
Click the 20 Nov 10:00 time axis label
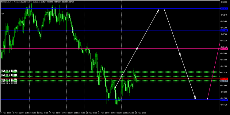coord(79,113)
